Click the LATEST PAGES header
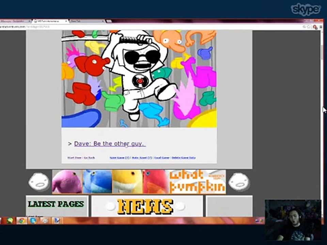Screen dimensions: 327x245 pyautogui.click(x=56, y=204)
